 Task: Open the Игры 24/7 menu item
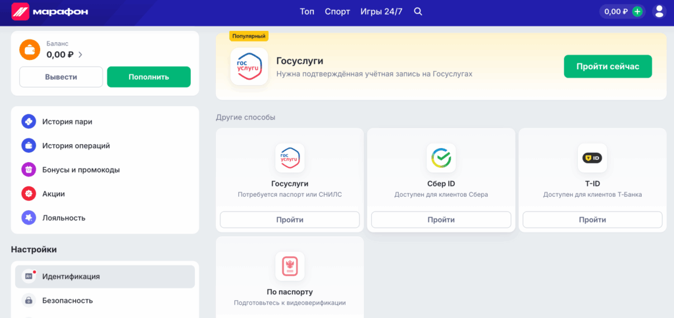point(381,12)
